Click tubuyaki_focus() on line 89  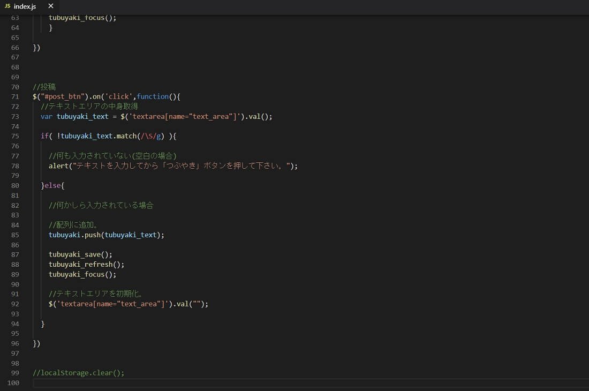(82, 274)
